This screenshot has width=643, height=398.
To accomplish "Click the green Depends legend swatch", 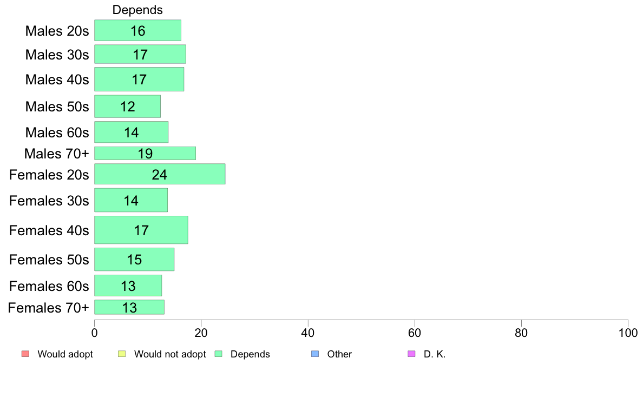I will point(219,354).
